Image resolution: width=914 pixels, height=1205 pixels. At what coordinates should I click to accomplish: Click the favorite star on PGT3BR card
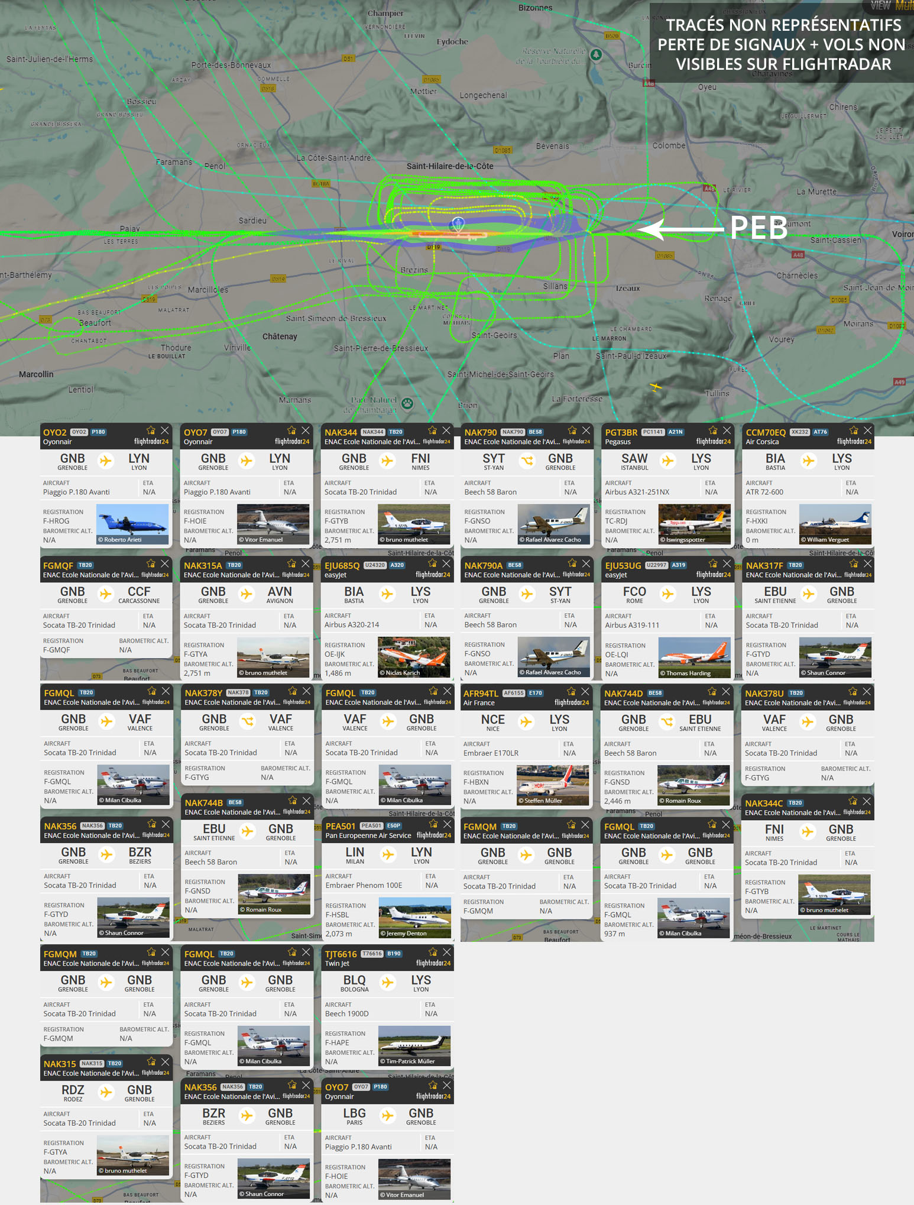point(713,430)
